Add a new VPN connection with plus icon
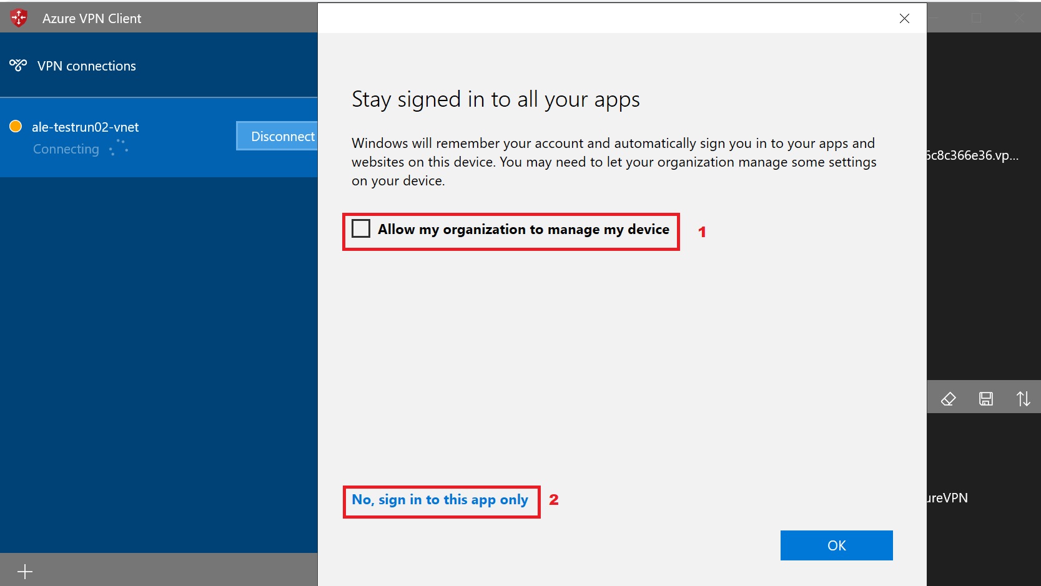This screenshot has height=586, width=1041. coord(25,571)
